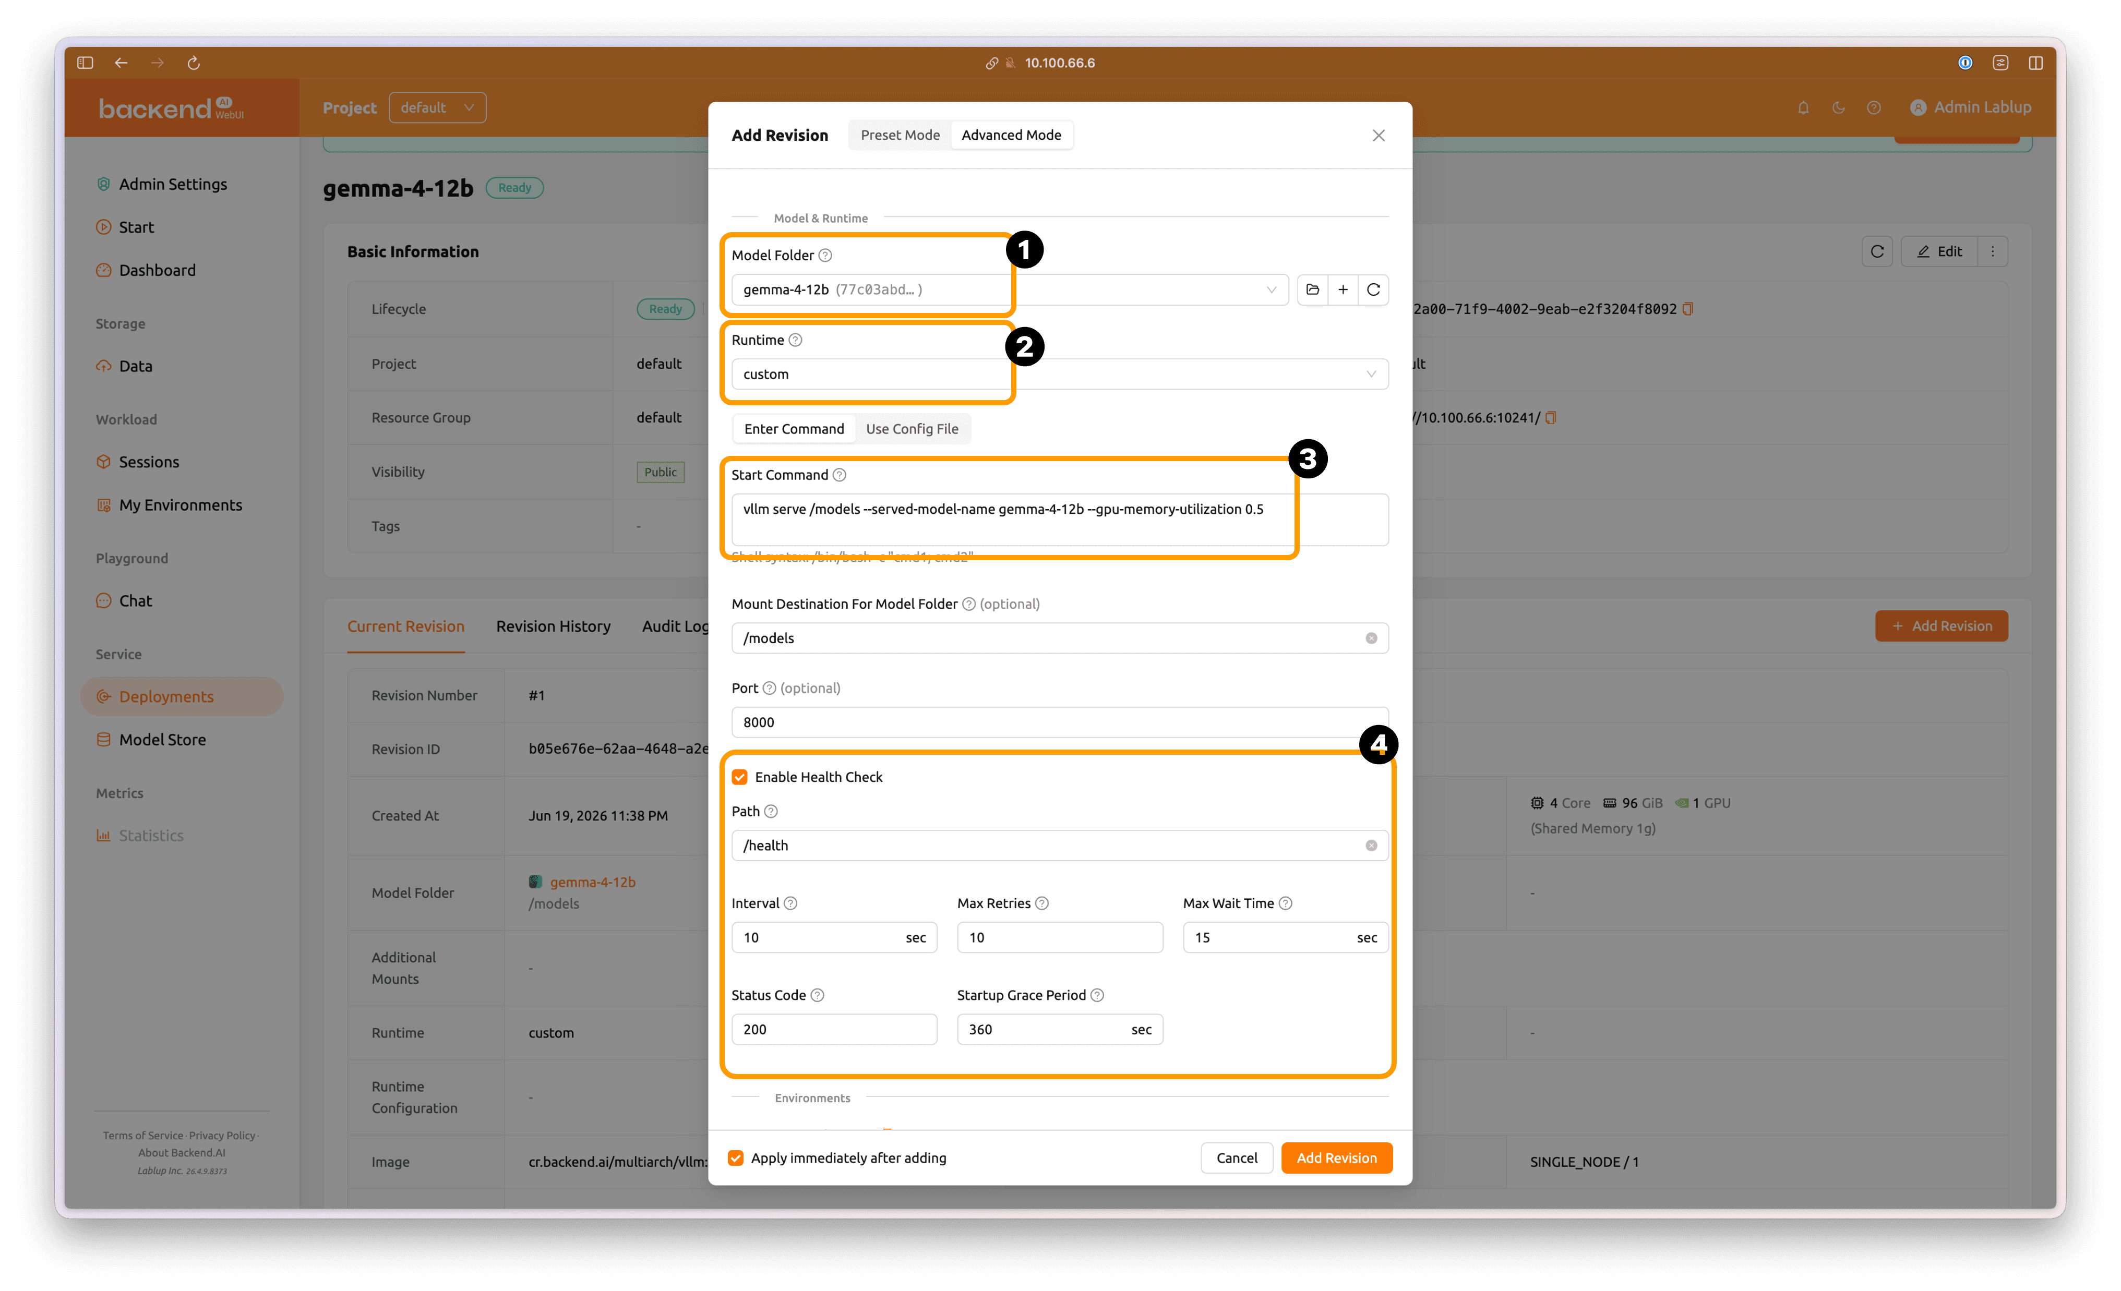Open gemma-4-12b model folder link
This screenshot has width=2121, height=1291.
click(593, 882)
